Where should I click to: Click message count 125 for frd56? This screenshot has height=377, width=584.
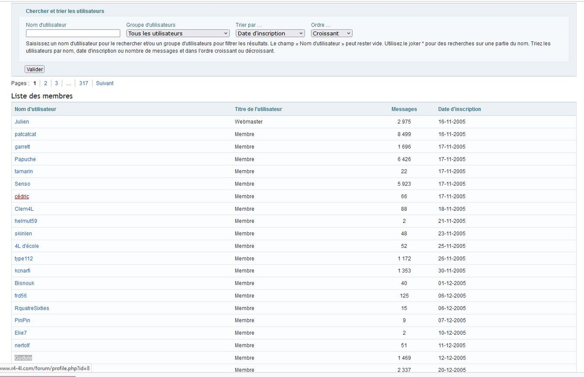point(404,296)
